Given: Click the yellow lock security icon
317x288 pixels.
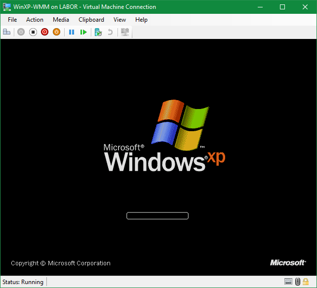Looking at the screenshot, I should pyautogui.click(x=306, y=282).
